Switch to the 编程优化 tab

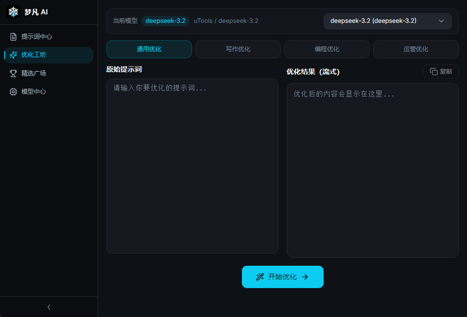click(x=326, y=49)
